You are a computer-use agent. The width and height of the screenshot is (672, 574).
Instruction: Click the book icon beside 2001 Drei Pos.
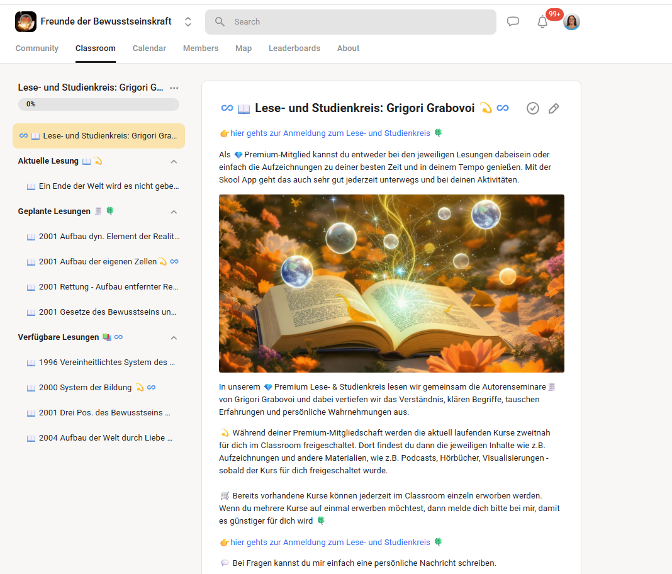coord(31,414)
